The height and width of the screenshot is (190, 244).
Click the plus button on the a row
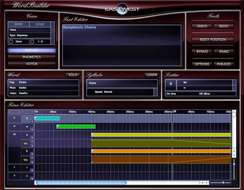point(32,138)
